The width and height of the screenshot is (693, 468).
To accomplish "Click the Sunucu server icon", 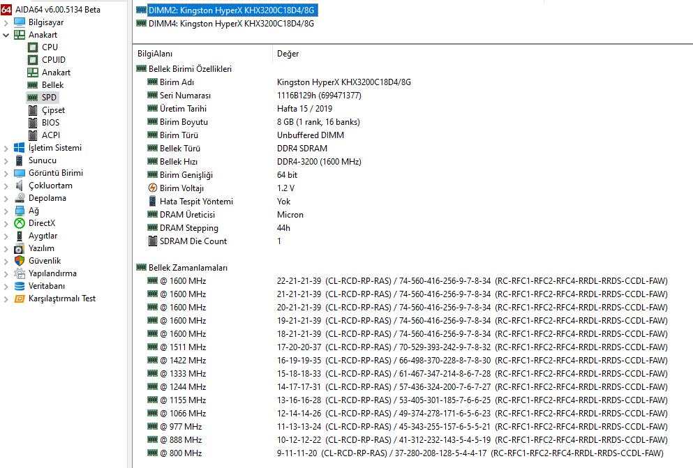I will pyautogui.click(x=20, y=160).
